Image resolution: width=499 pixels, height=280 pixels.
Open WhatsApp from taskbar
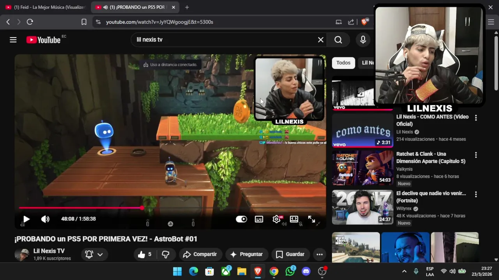[290, 271]
